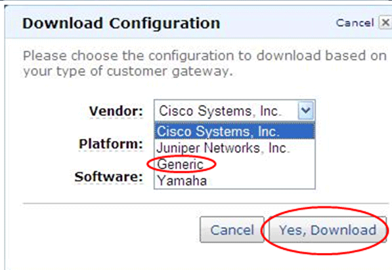Select Yamaha in the vendor list

pos(234,181)
